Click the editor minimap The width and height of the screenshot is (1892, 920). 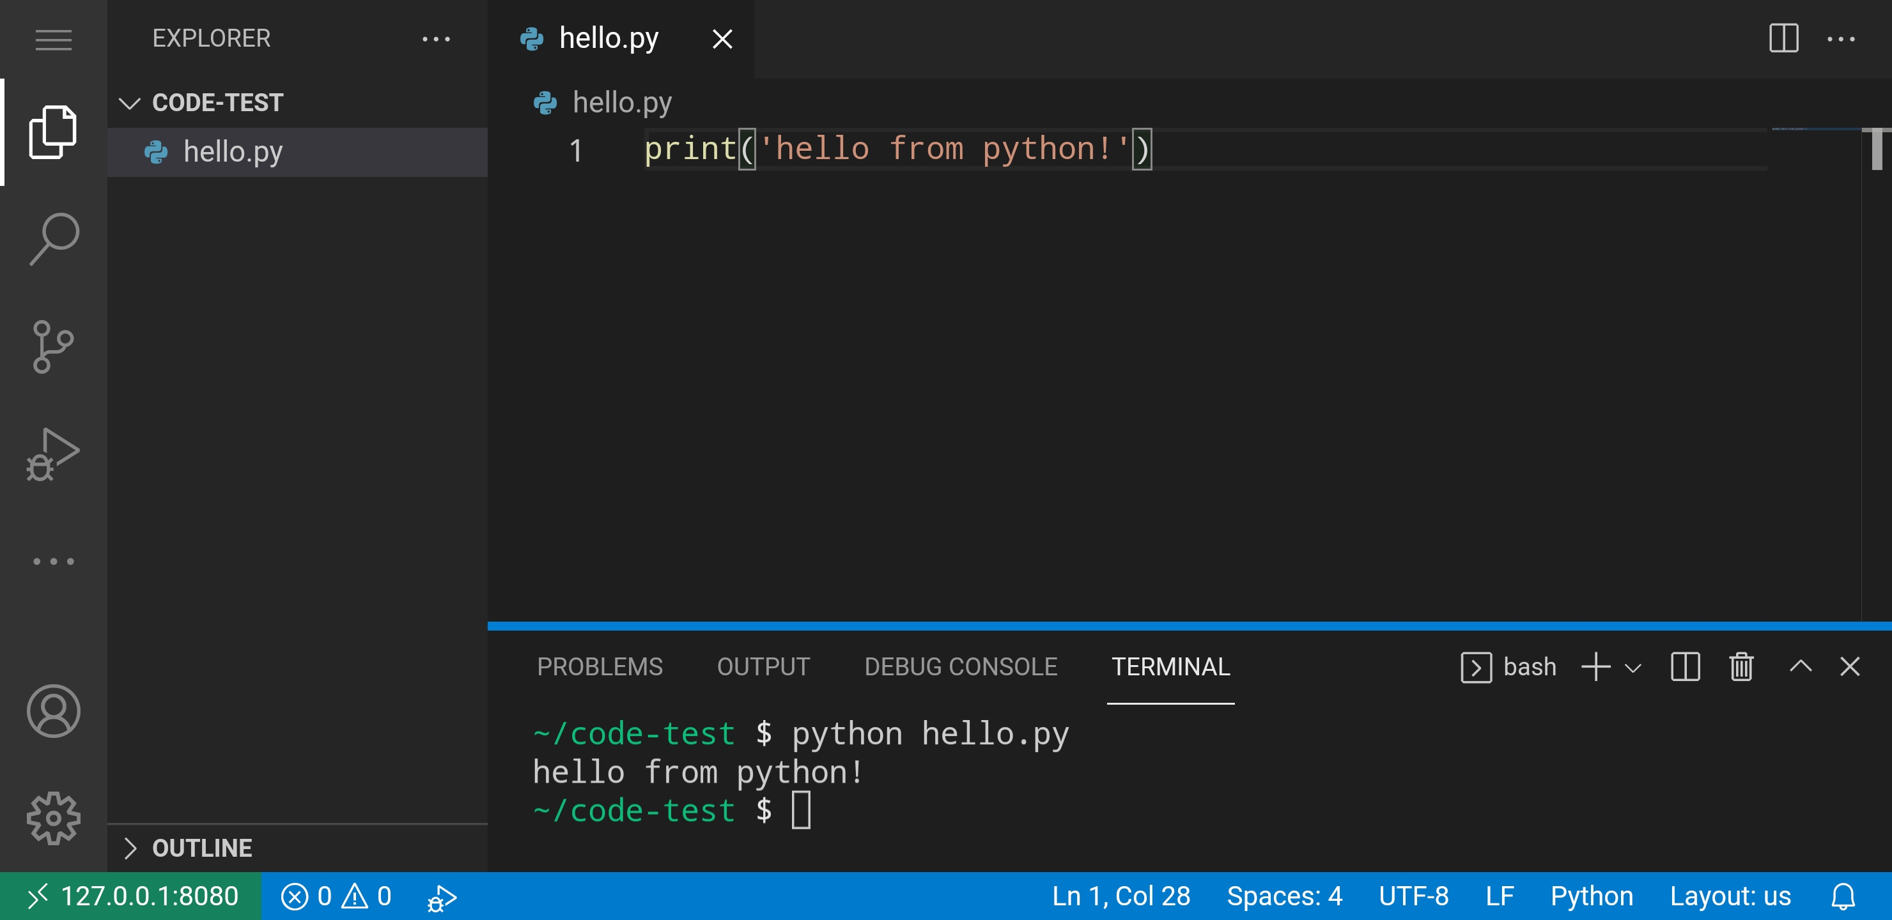[x=1815, y=129]
